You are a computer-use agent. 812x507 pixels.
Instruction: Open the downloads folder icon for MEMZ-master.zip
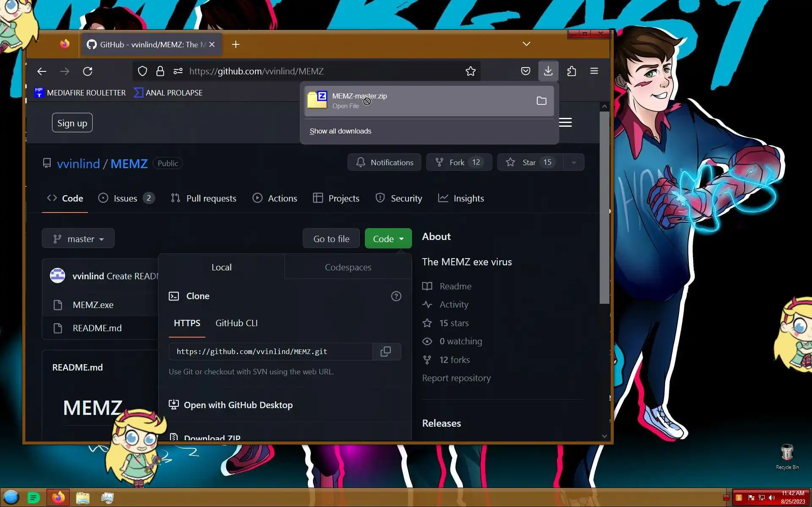click(x=541, y=101)
